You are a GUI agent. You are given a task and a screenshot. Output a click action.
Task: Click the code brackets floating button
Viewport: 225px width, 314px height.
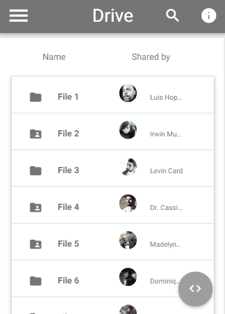[x=195, y=288]
